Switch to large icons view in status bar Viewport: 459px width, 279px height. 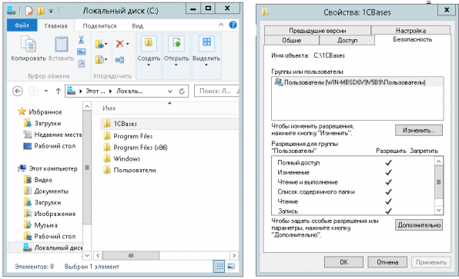pos(231,266)
